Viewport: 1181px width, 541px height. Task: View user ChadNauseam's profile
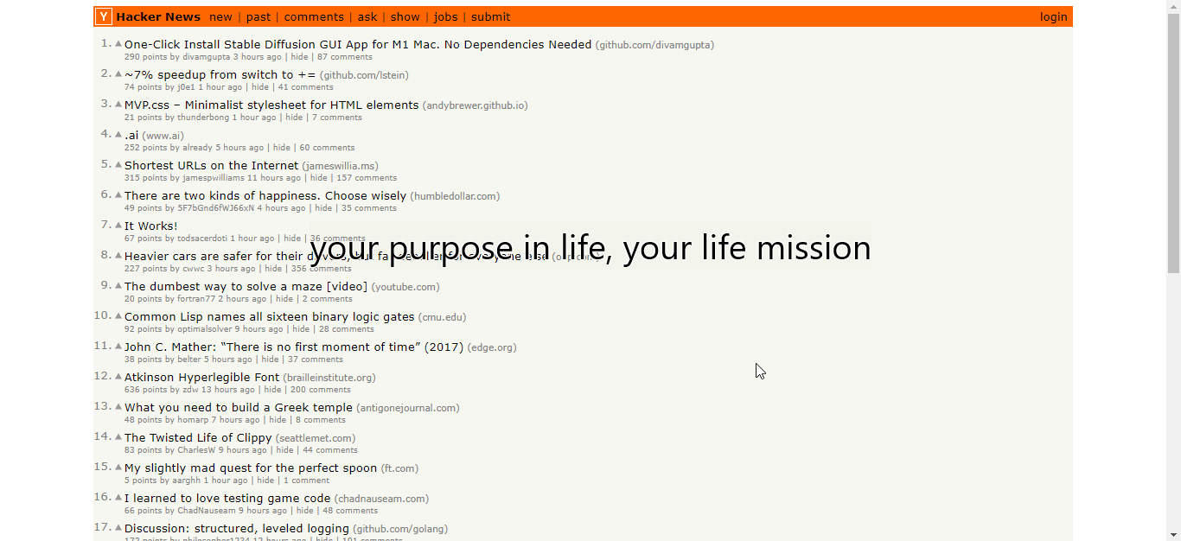(x=207, y=511)
